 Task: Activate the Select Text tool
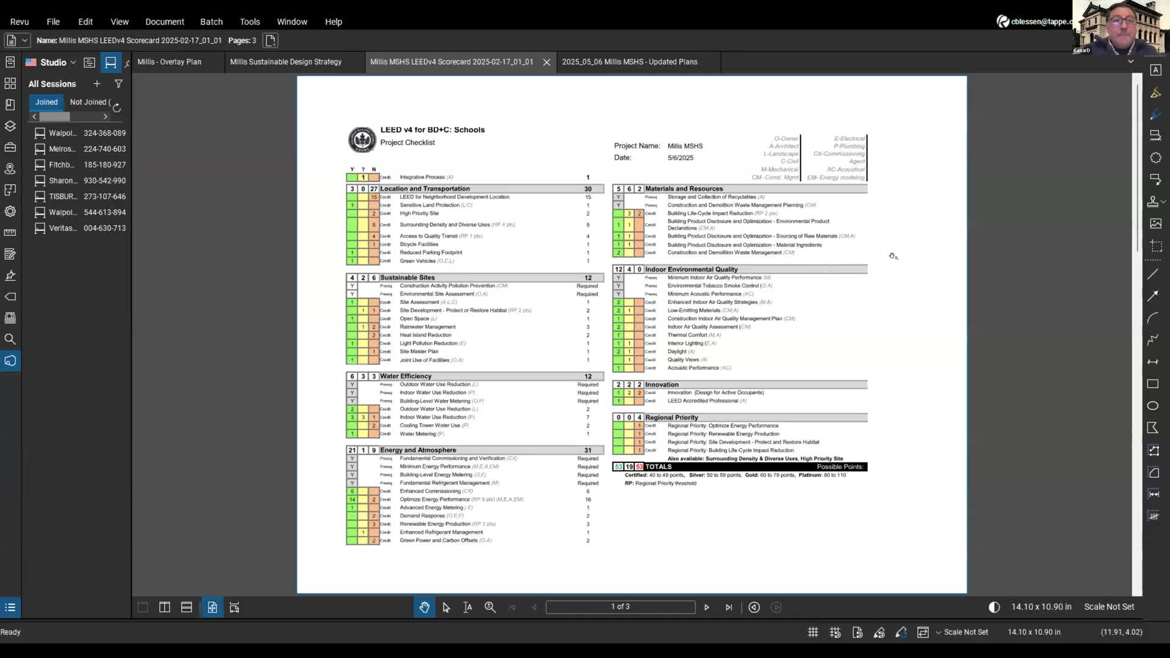click(x=468, y=607)
